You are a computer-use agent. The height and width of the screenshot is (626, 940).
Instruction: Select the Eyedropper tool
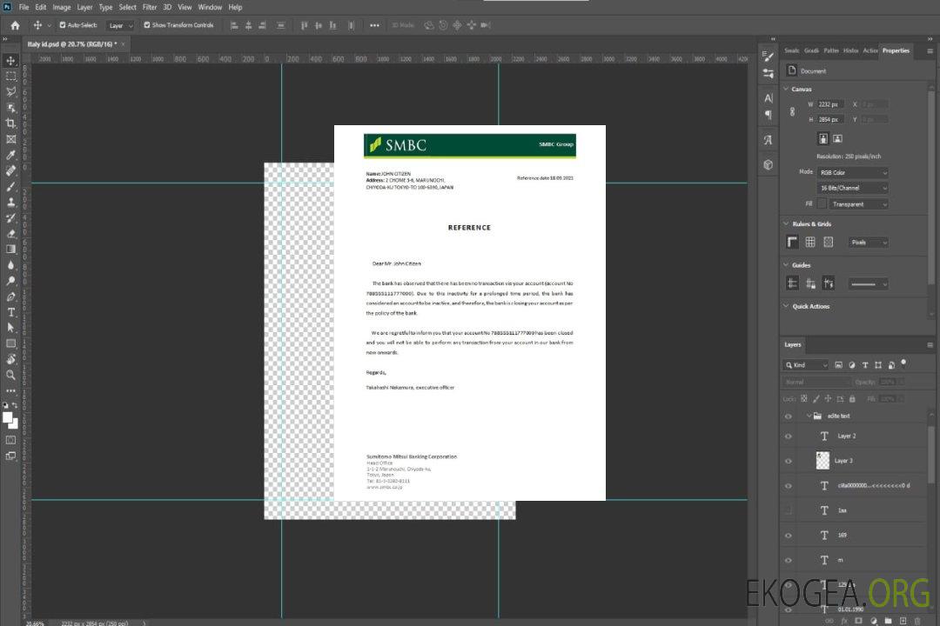point(11,155)
